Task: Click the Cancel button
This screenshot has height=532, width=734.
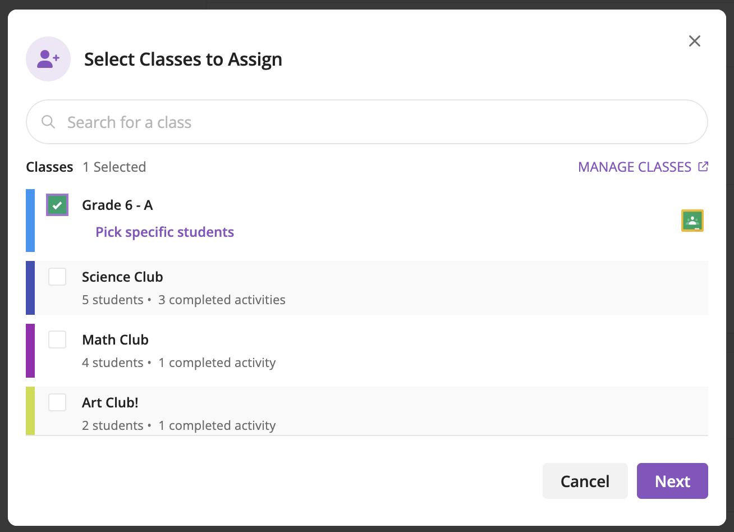Action: (585, 481)
